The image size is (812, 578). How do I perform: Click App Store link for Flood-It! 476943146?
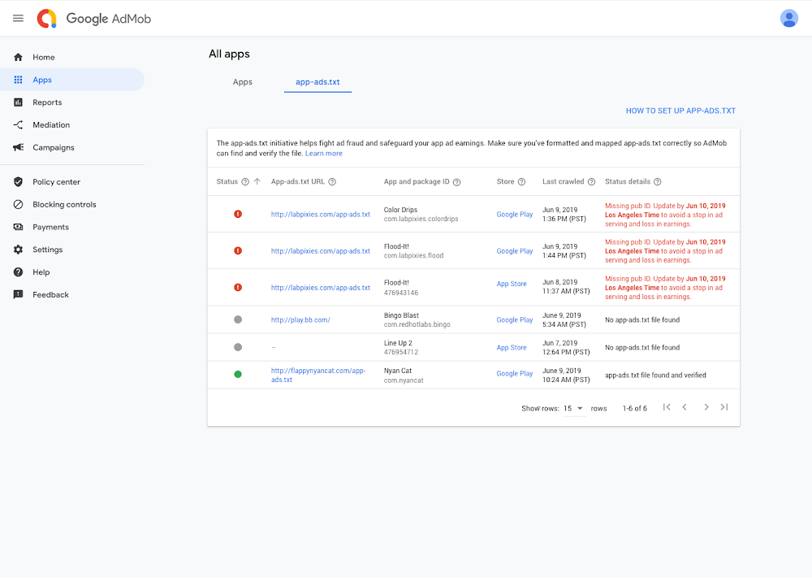pyautogui.click(x=512, y=284)
